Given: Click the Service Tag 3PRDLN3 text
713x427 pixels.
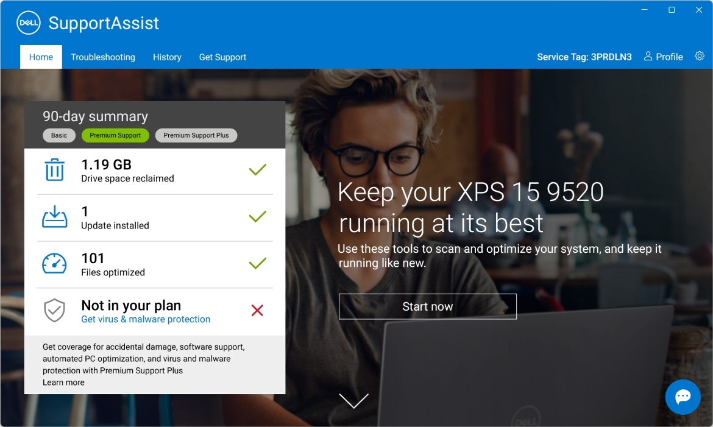Looking at the screenshot, I should (584, 57).
